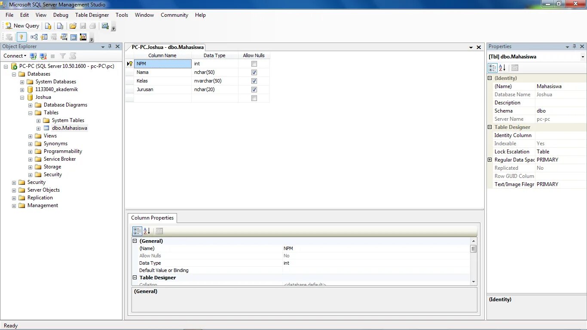Screen dimensions: 587x330
Task: Open Manage Indexes and Keys icon
Action: coord(44,37)
